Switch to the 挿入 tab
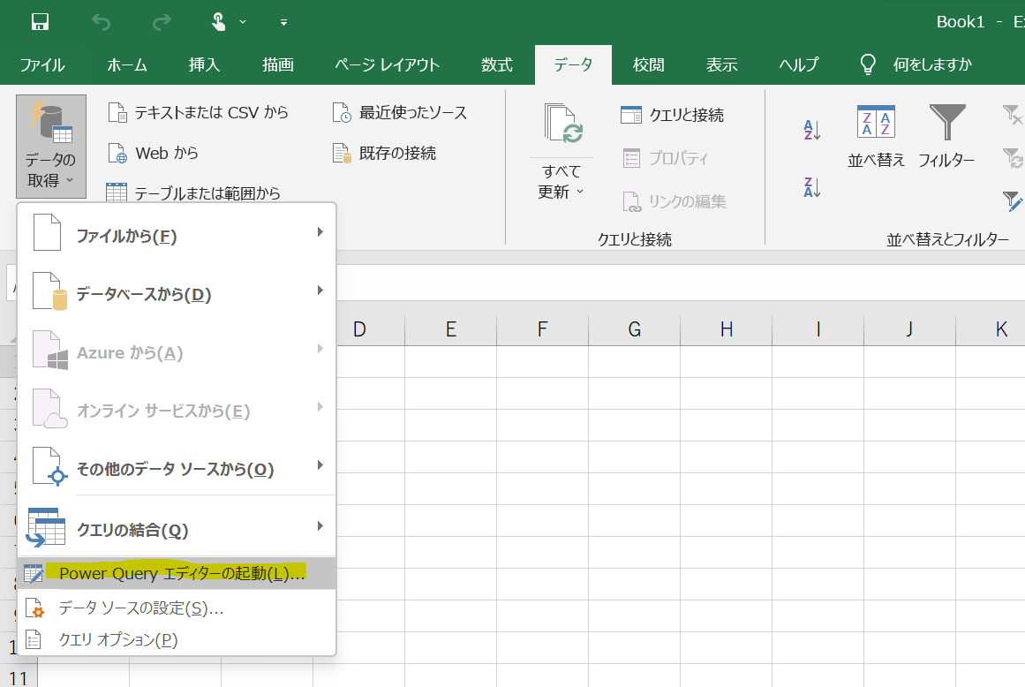 click(204, 64)
